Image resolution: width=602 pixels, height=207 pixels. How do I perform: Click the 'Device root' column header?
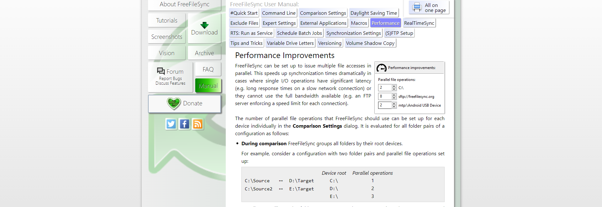pos(334,173)
